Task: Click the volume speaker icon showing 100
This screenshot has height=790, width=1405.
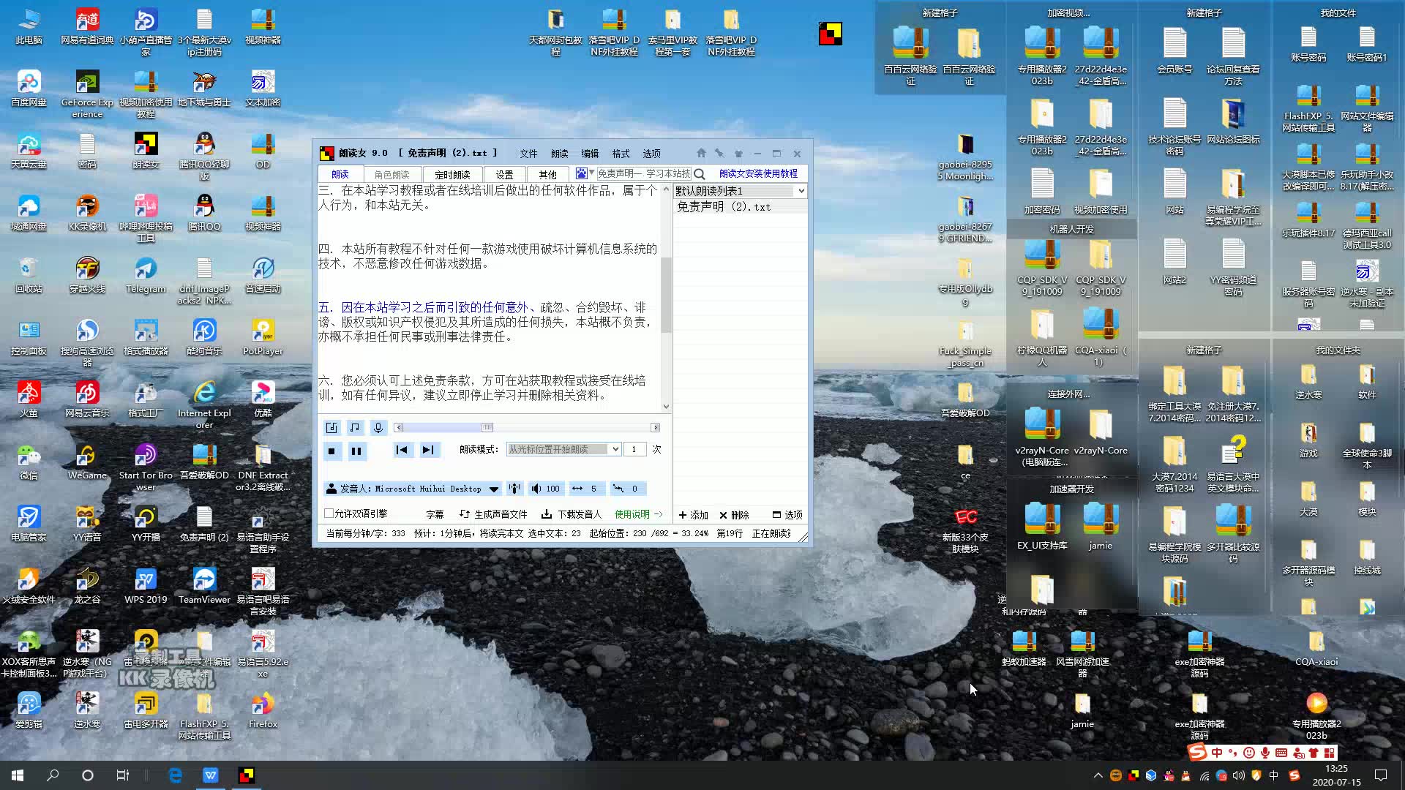Action: (x=536, y=489)
